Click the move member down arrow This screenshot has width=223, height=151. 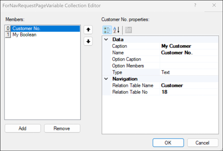click(88, 41)
